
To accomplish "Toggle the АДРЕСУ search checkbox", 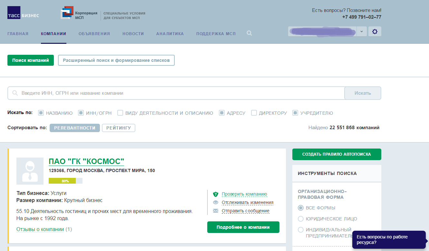I will [x=222, y=113].
